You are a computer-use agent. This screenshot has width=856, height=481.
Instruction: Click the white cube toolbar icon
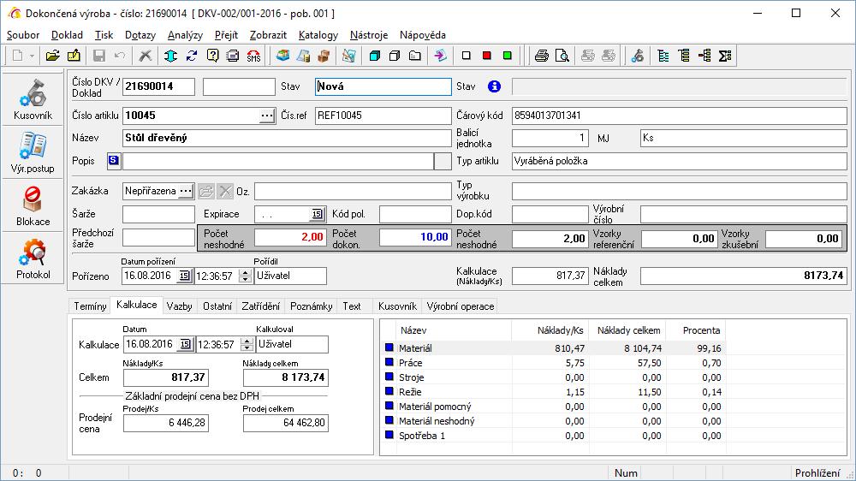(395, 56)
